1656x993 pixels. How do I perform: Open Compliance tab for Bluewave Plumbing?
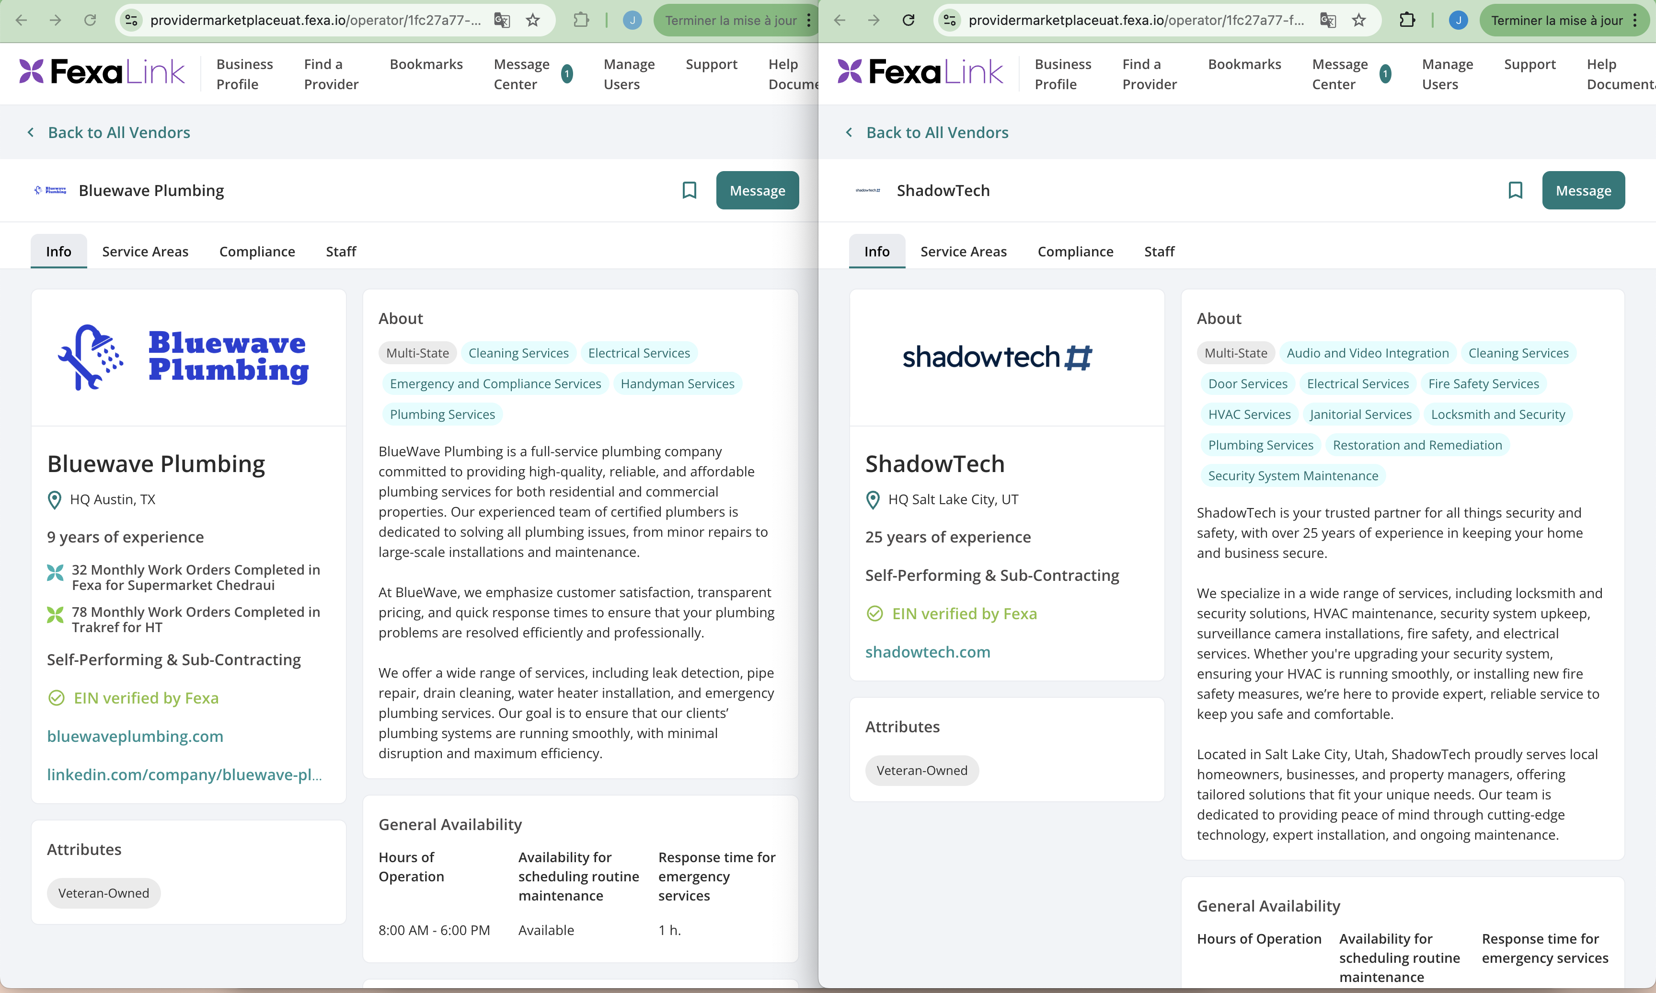(x=257, y=252)
